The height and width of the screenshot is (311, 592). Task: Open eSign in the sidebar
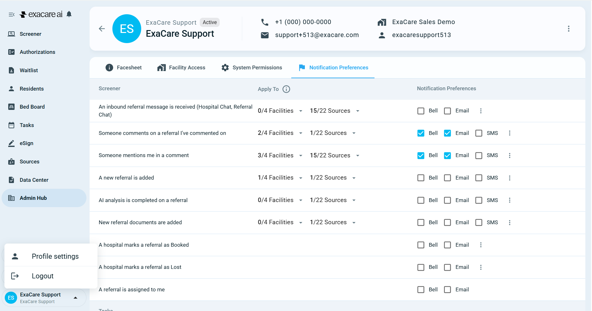44,143
